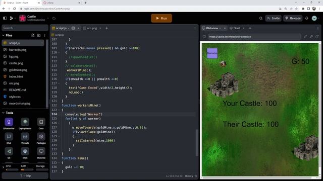Add a new tab in the right pane
This screenshot has height=181, width=323.
[x=250, y=28]
